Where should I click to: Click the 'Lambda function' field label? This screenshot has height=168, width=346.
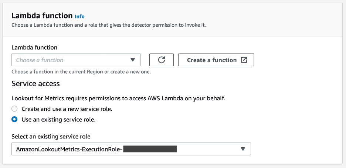coord(34,47)
